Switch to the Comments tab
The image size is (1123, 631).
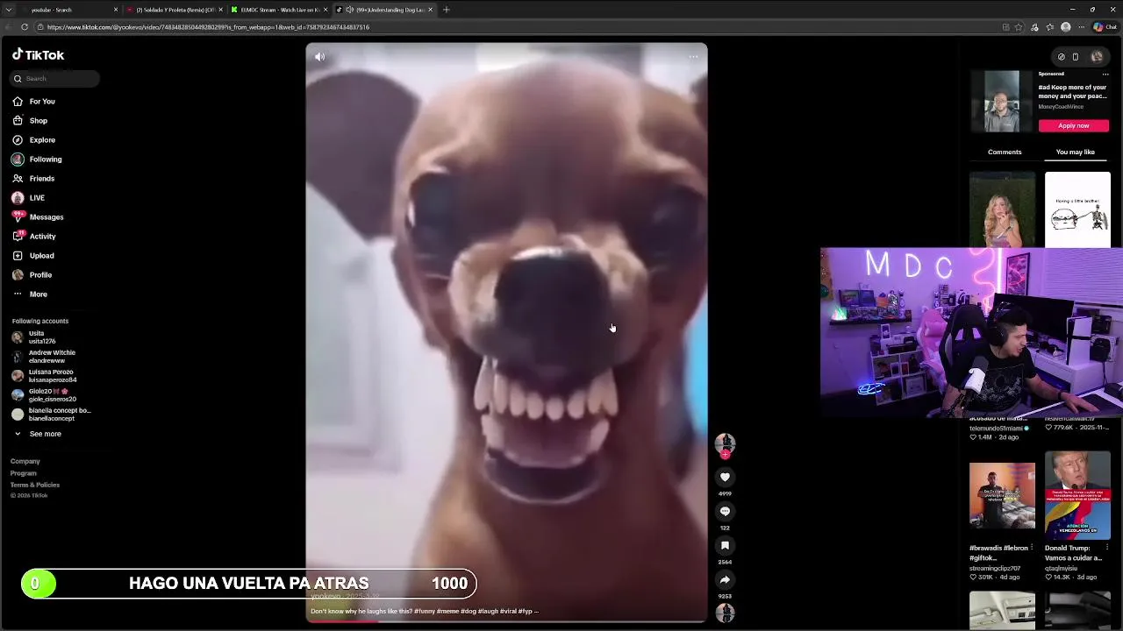click(1005, 152)
